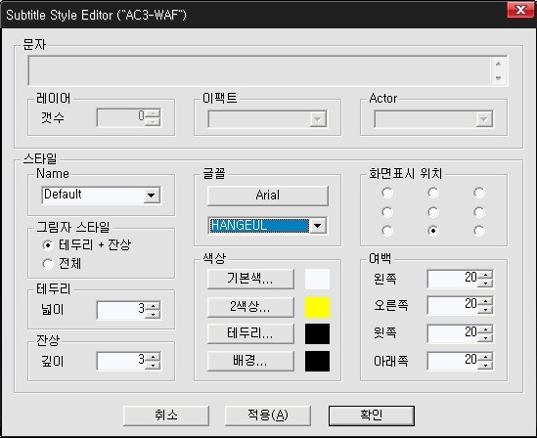
Task: Choose top-left screen position radio
Action: coord(387,193)
